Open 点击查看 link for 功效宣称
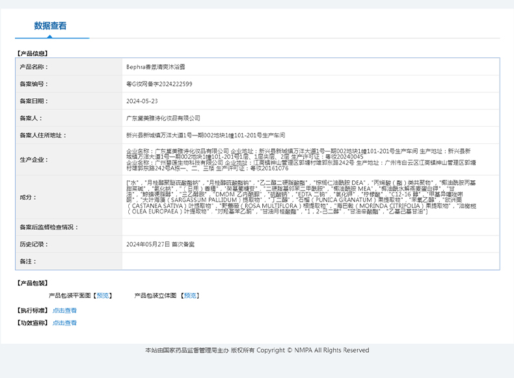514x378 pixels. 64,323
